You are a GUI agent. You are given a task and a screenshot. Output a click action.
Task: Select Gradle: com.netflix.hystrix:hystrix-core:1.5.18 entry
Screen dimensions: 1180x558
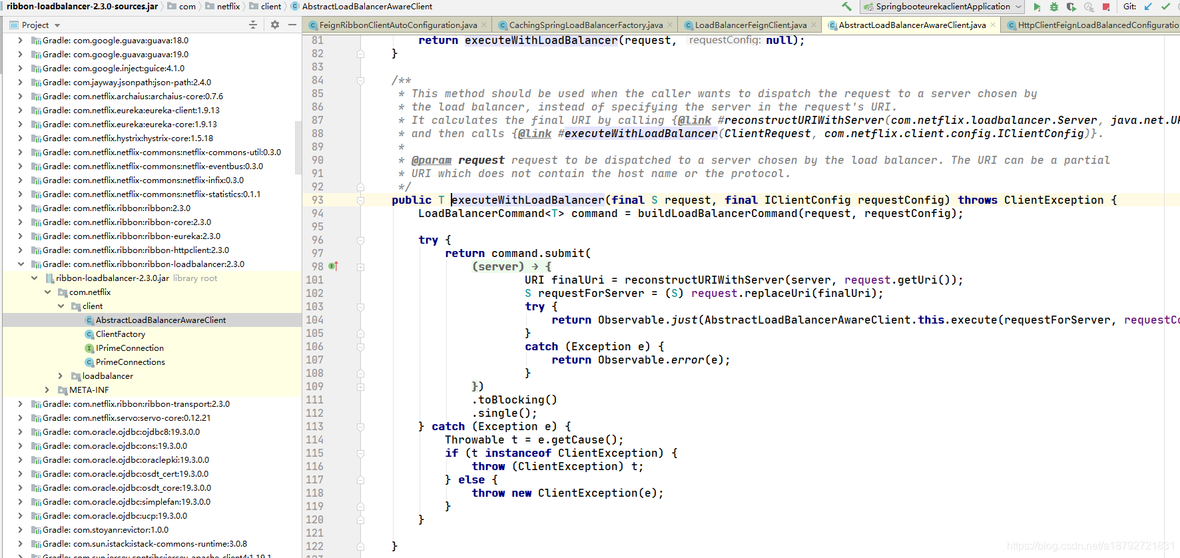(128, 139)
